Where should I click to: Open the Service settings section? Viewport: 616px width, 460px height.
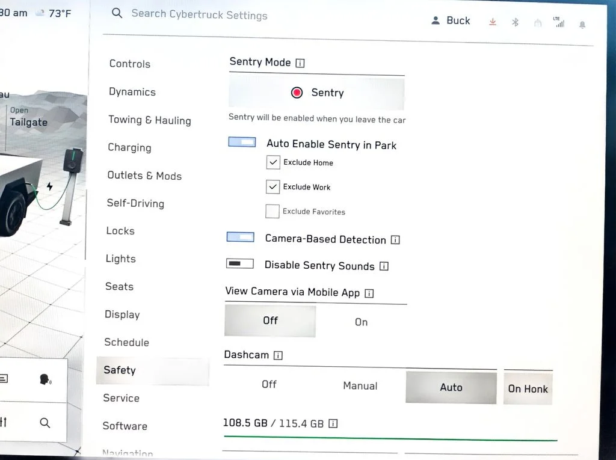[x=121, y=398]
